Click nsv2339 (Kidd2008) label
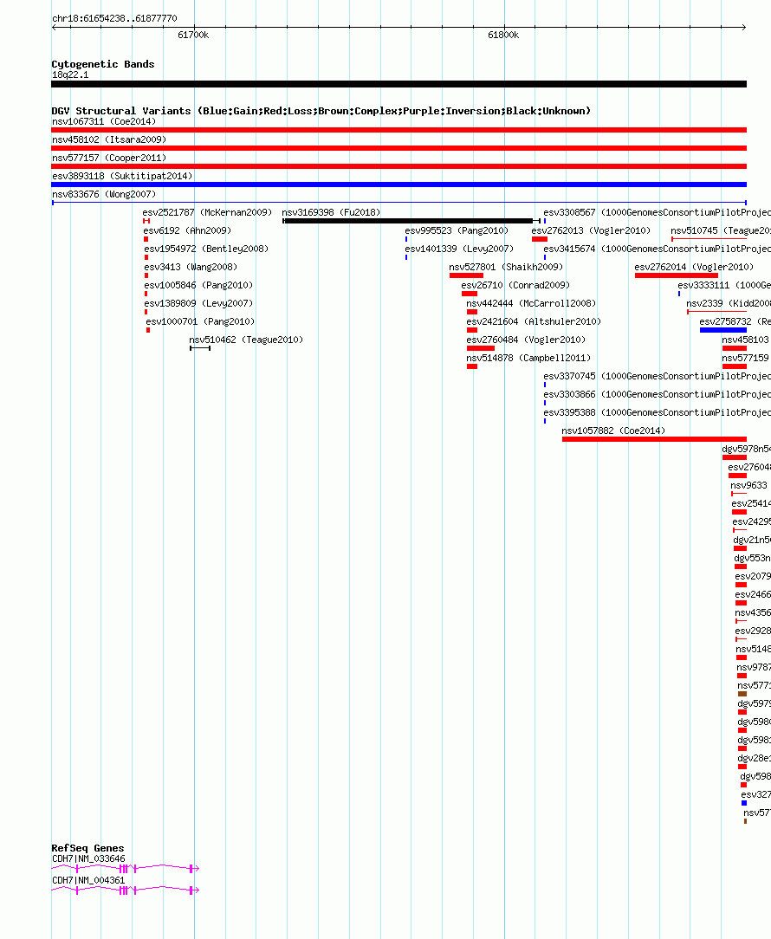 point(729,304)
